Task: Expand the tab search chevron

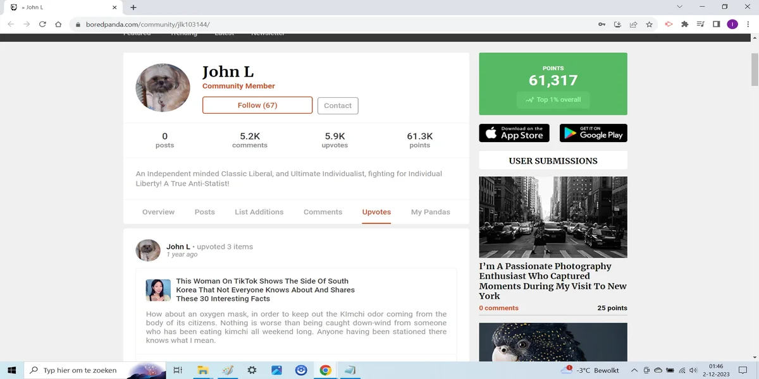Action: [680, 7]
